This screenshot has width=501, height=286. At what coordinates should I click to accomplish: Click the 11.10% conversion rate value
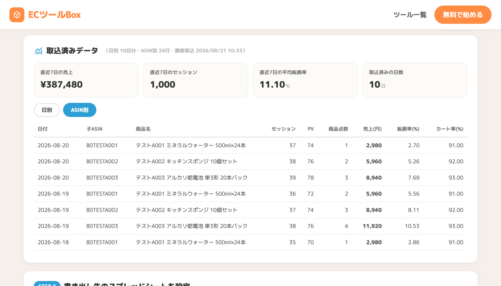pyautogui.click(x=274, y=84)
